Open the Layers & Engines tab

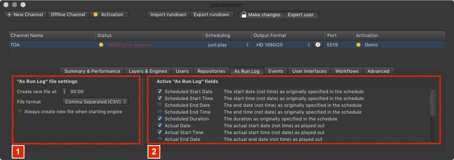click(148, 71)
